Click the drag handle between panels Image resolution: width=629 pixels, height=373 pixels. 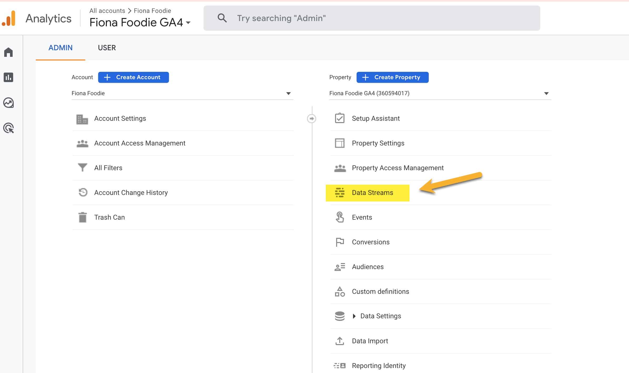tap(311, 118)
